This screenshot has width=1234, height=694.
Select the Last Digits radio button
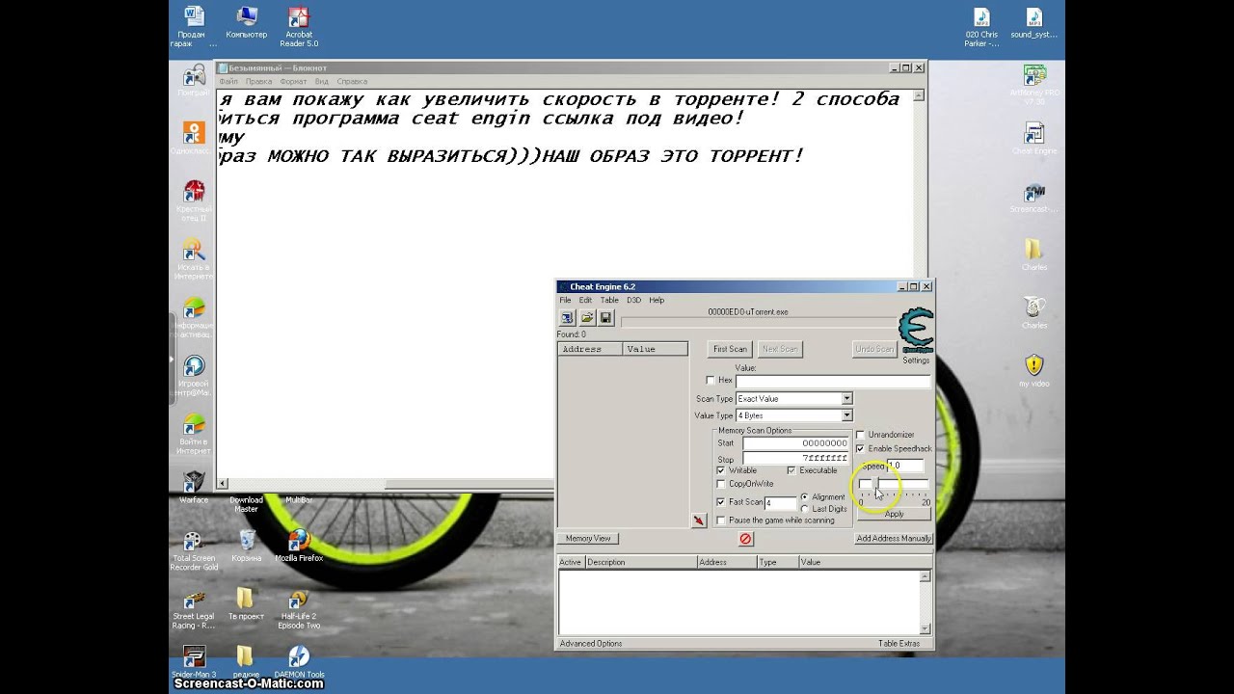point(805,509)
